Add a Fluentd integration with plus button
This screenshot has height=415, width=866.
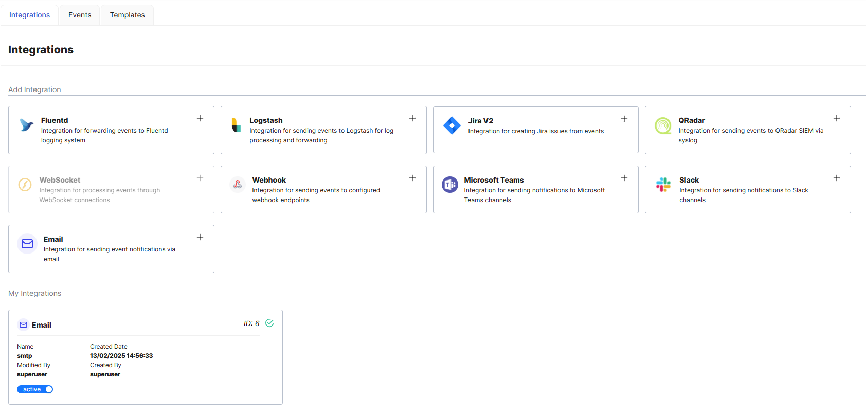200,118
